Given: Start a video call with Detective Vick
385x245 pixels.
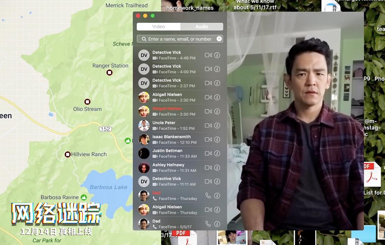Looking at the screenshot, I should pyautogui.click(x=208, y=55).
